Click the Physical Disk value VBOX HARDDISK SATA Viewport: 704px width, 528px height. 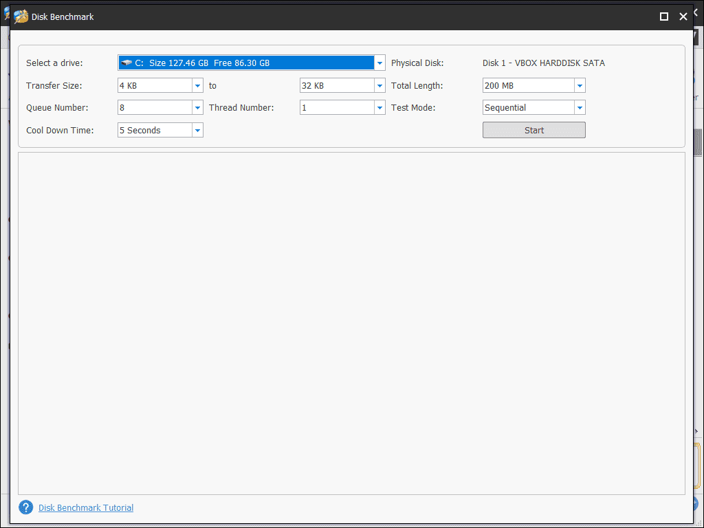544,63
